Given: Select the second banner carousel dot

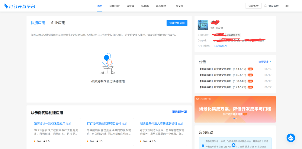Looking at the screenshot, I should click(236, 118).
